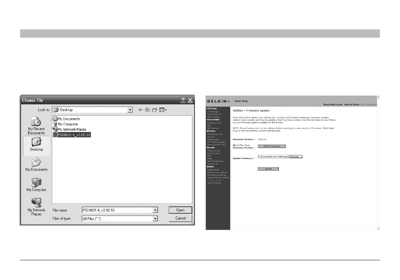The height and width of the screenshot is (280, 400).
Task: Open Connection Type under Internet WAN
Action: 214,123
